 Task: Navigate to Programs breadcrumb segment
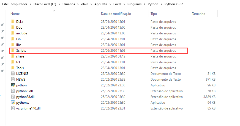134,4
